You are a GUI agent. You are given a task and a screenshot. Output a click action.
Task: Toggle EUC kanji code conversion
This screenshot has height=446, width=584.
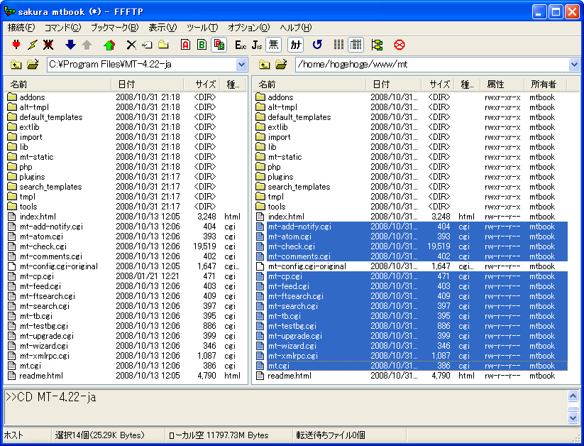[241, 45]
